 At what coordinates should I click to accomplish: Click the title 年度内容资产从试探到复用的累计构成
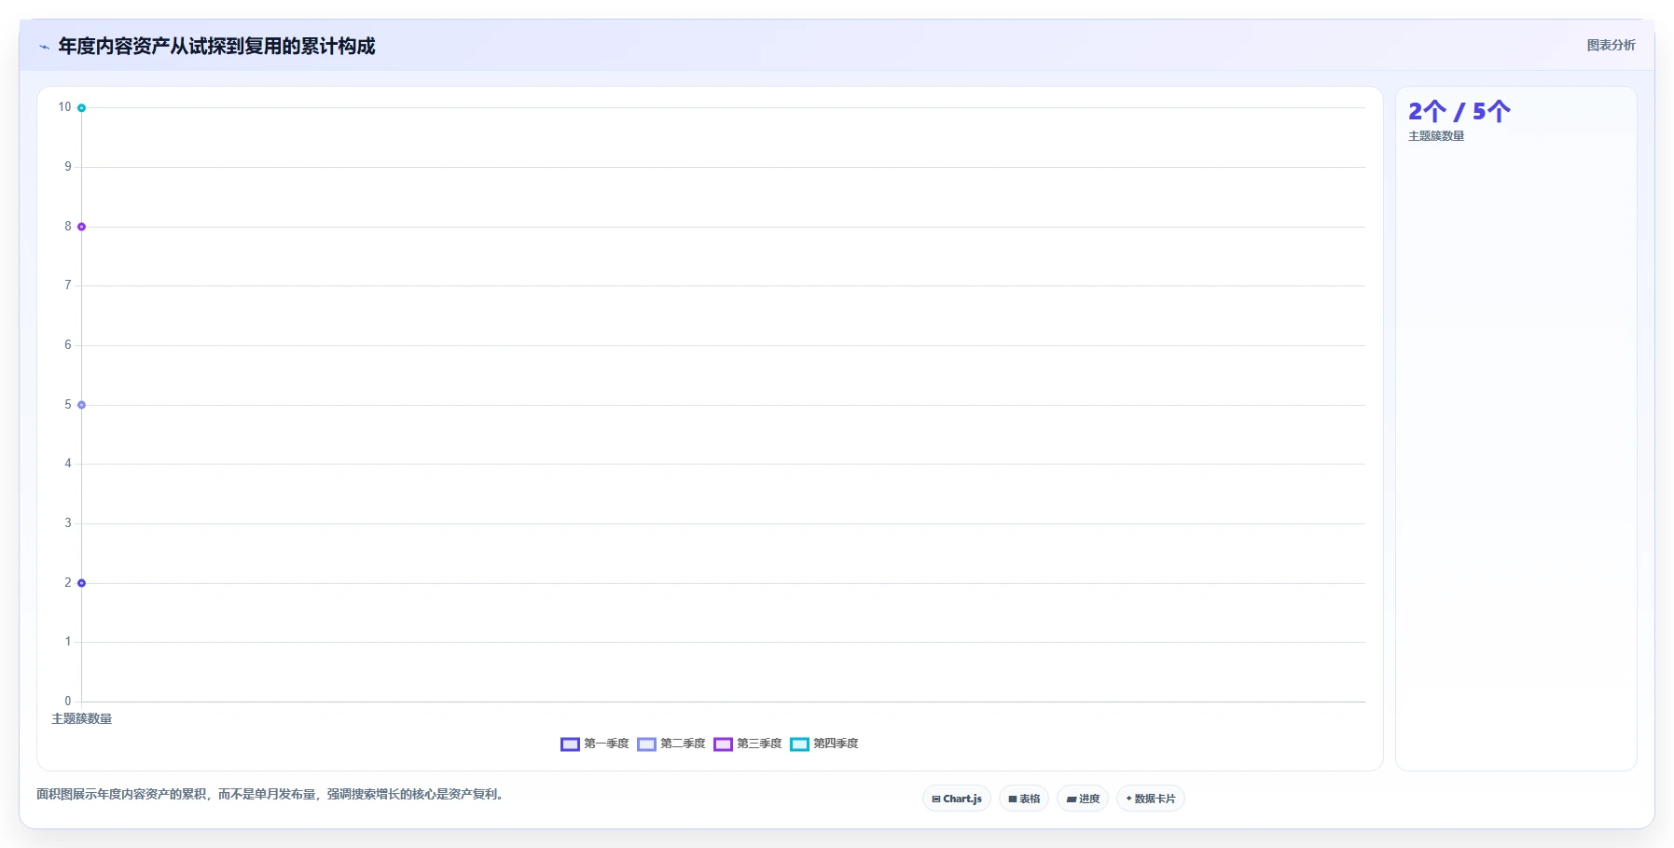[216, 46]
